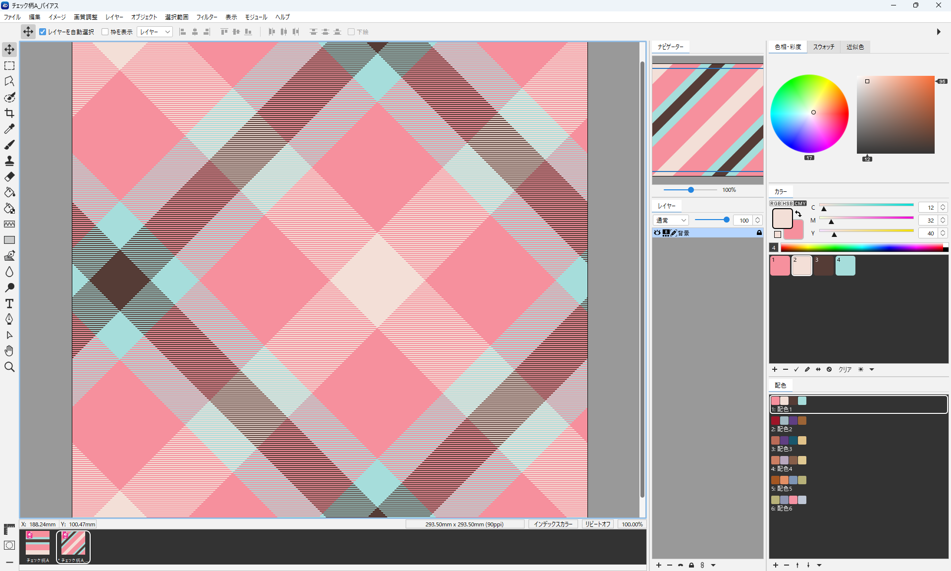The height and width of the screenshot is (571, 951).
Task: Select the Zoom magnifier tool
Action: click(9, 367)
